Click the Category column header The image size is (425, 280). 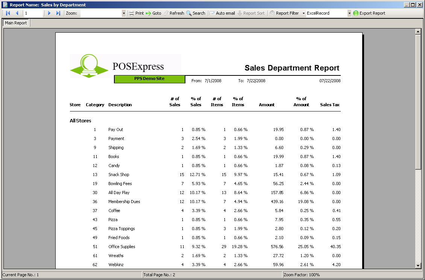pos(95,105)
